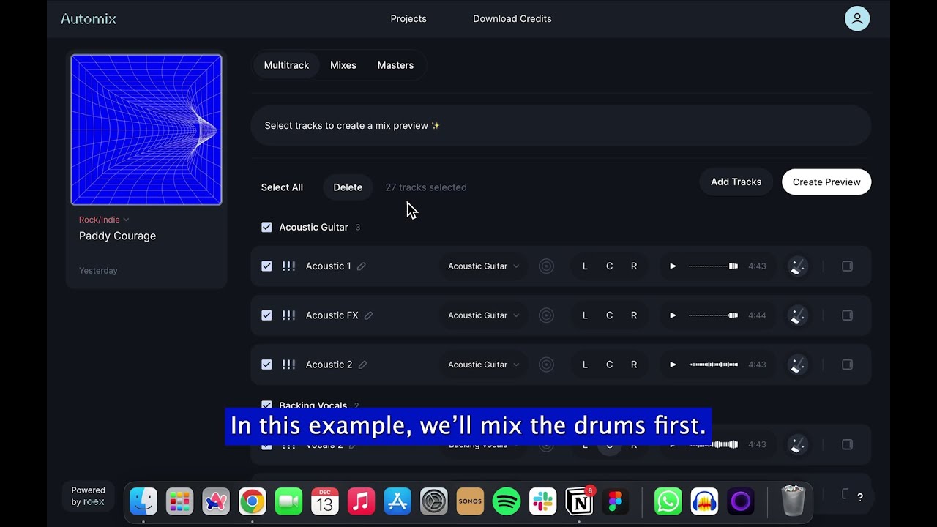
Task: Open Finder from the dock
Action: [143, 501]
